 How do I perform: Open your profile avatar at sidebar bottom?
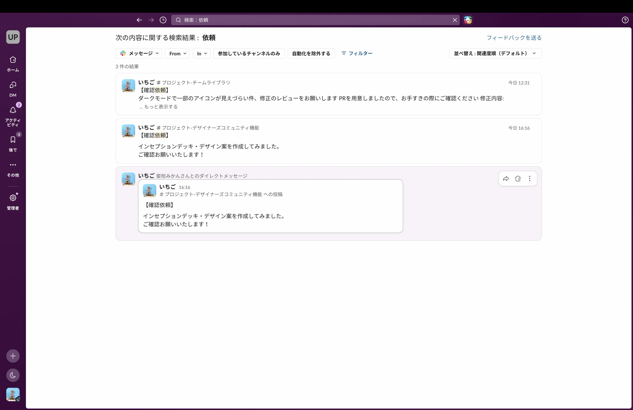13,394
